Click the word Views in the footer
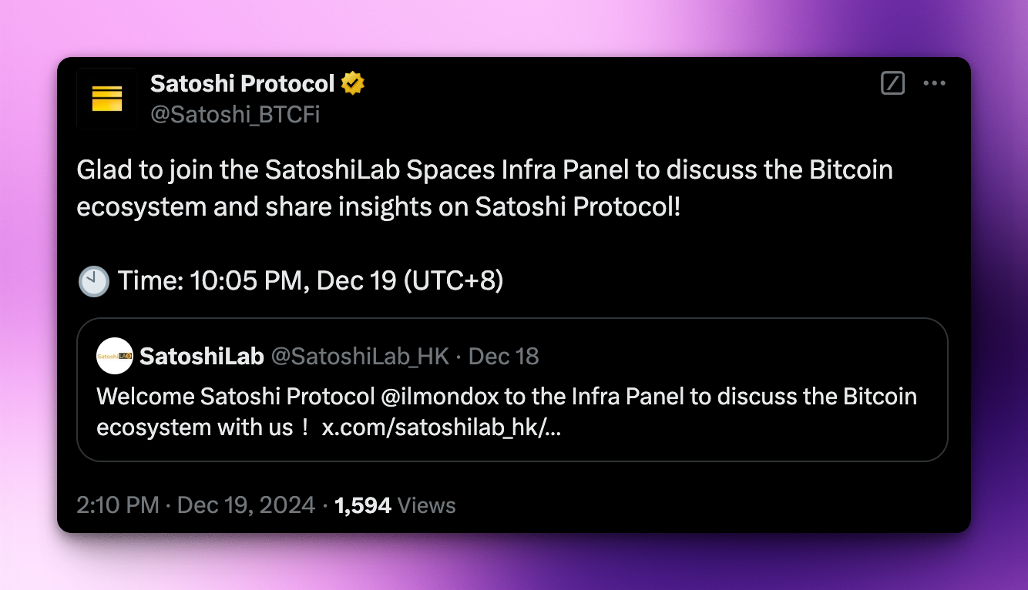Screen dimensions: 1028x590 [427, 505]
